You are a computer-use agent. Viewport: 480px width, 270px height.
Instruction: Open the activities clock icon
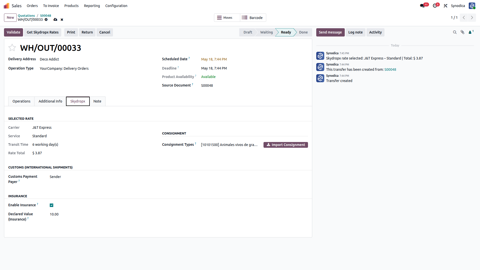[x=435, y=6]
